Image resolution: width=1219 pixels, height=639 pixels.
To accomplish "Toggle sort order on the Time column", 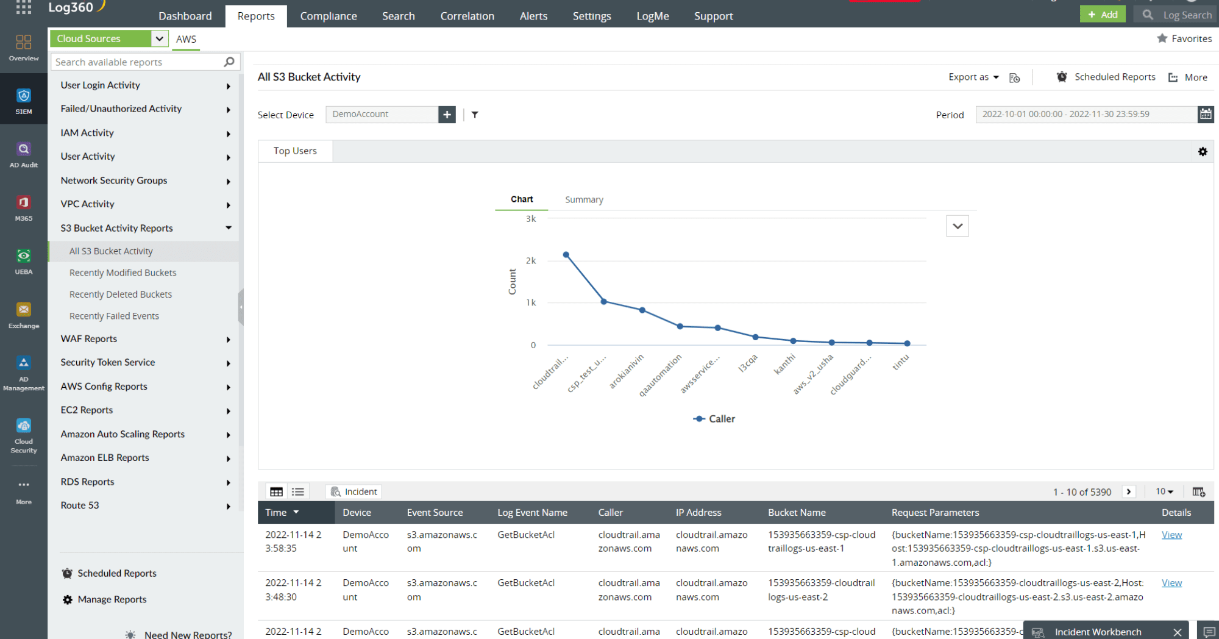I will click(296, 512).
